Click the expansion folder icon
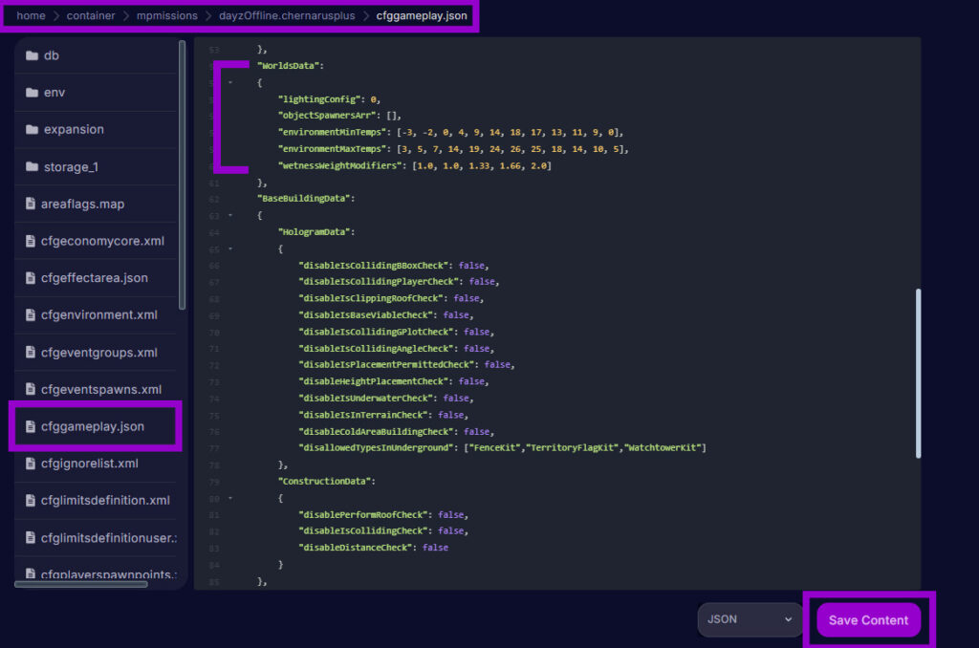This screenshot has width=979, height=648. [32, 130]
